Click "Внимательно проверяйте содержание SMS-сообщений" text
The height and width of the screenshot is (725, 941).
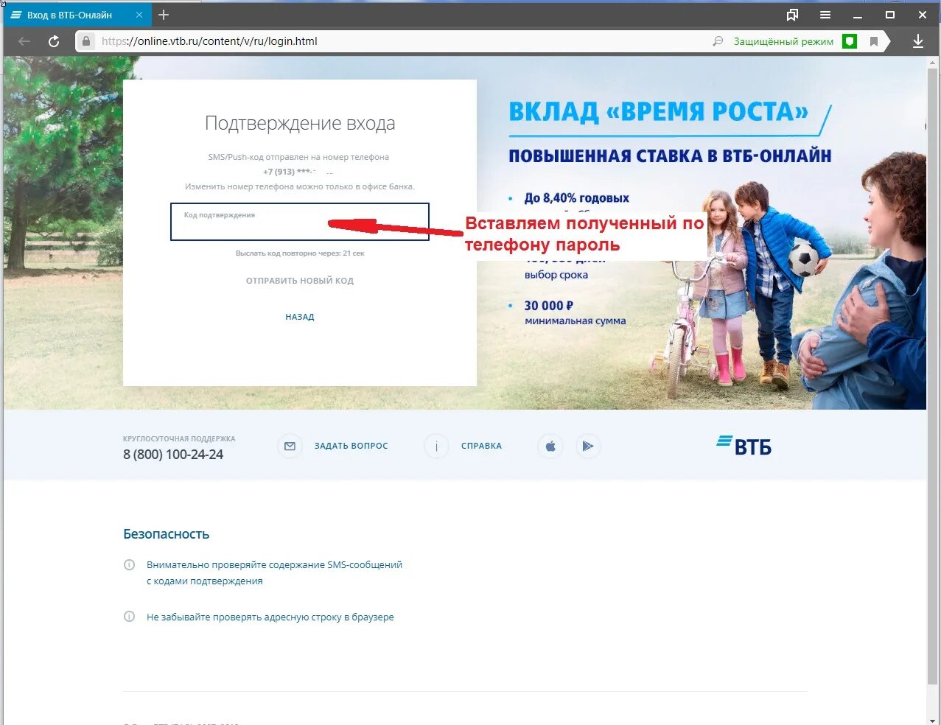274,565
